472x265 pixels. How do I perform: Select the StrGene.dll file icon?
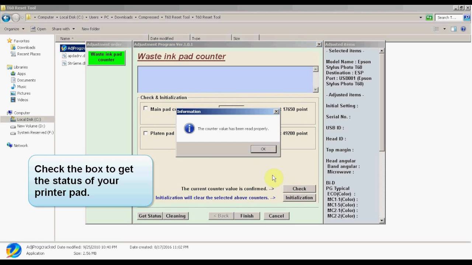tap(64, 63)
